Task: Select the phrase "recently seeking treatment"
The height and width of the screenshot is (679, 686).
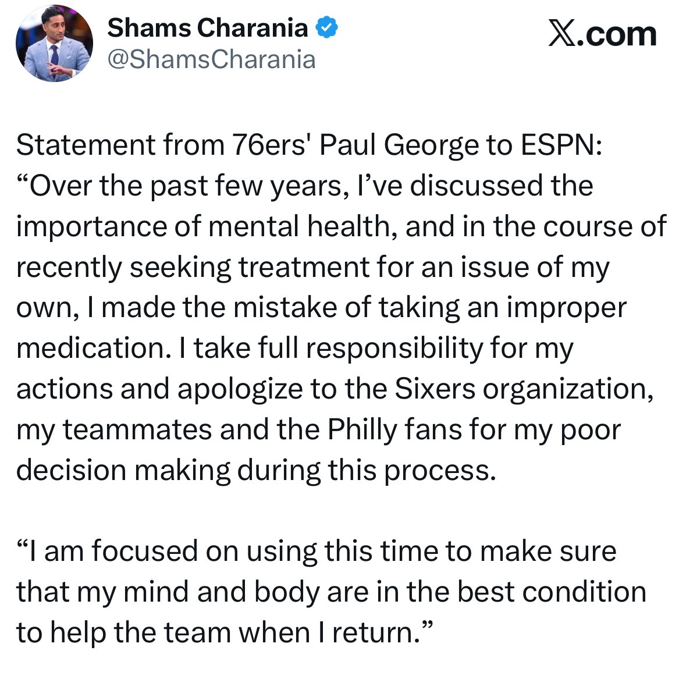Action: [193, 268]
